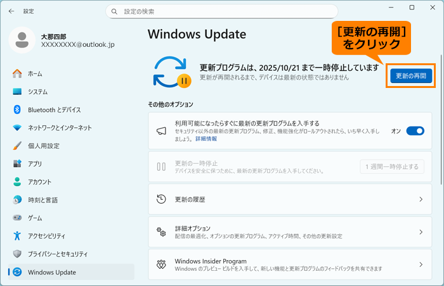Open the 詳細情報 link
The width and height of the screenshot is (444, 286).
206,139
